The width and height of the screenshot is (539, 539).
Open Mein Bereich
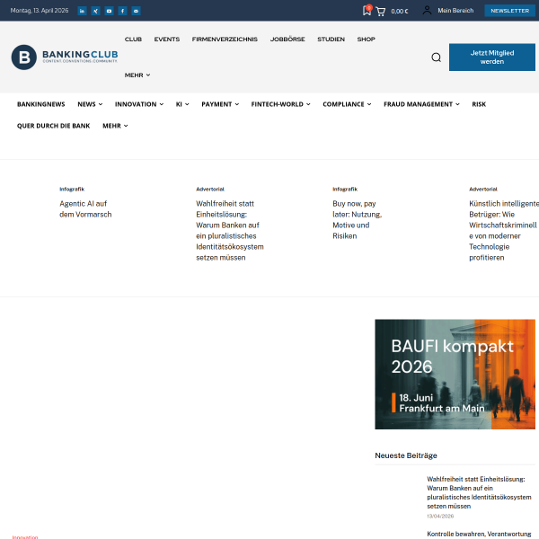(455, 11)
